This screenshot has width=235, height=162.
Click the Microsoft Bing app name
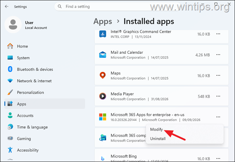[124, 156]
